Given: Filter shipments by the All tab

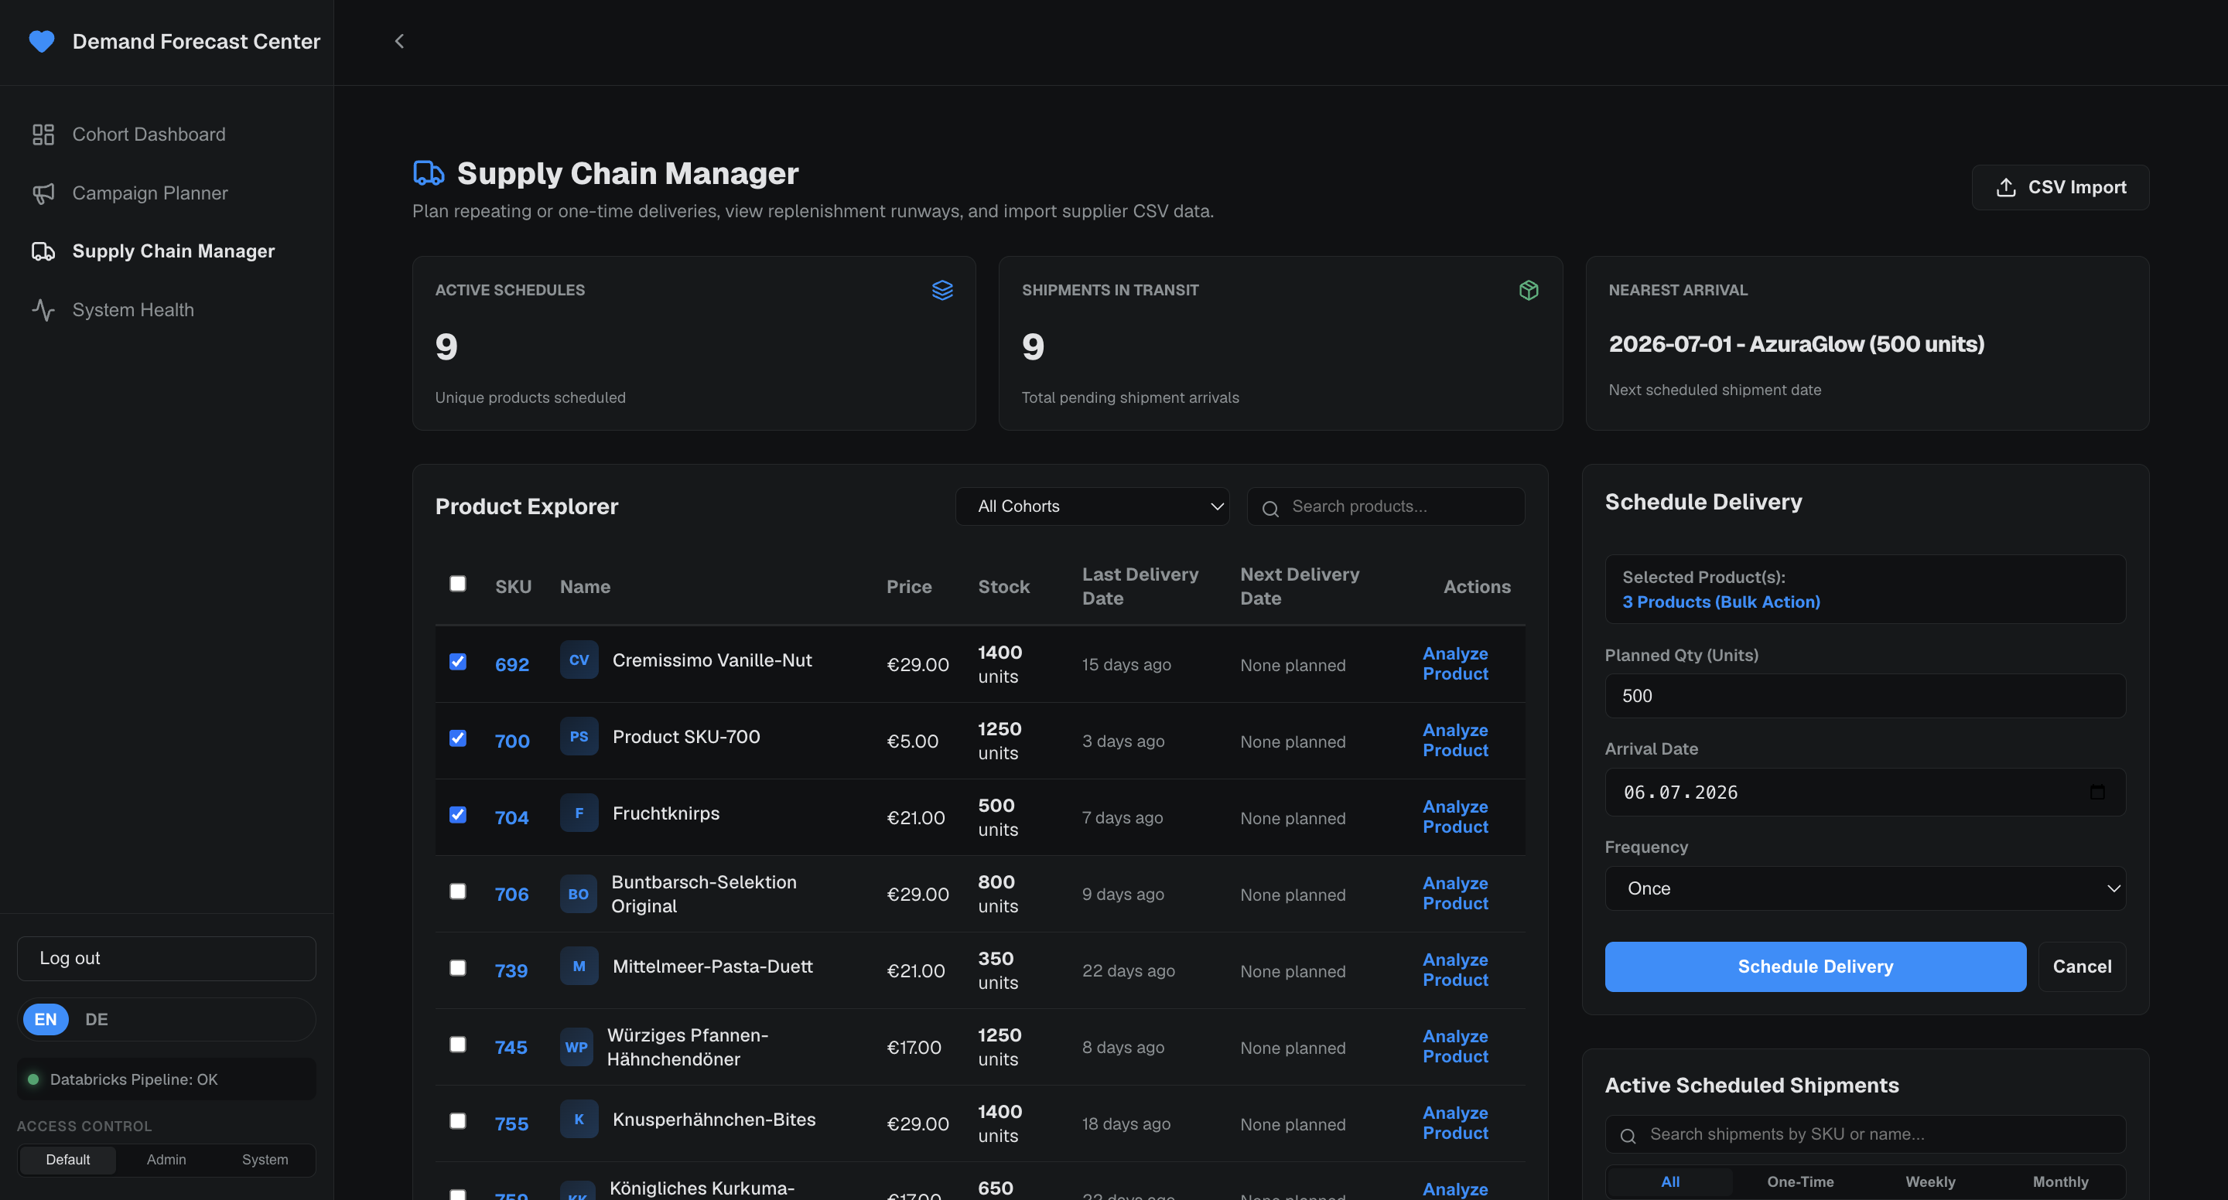Looking at the screenshot, I should click(1670, 1182).
